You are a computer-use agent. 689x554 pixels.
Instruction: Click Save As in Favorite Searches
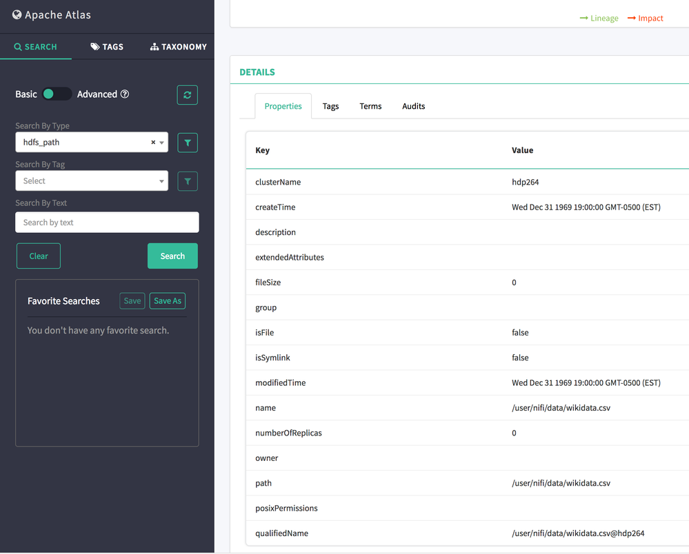pyautogui.click(x=168, y=300)
